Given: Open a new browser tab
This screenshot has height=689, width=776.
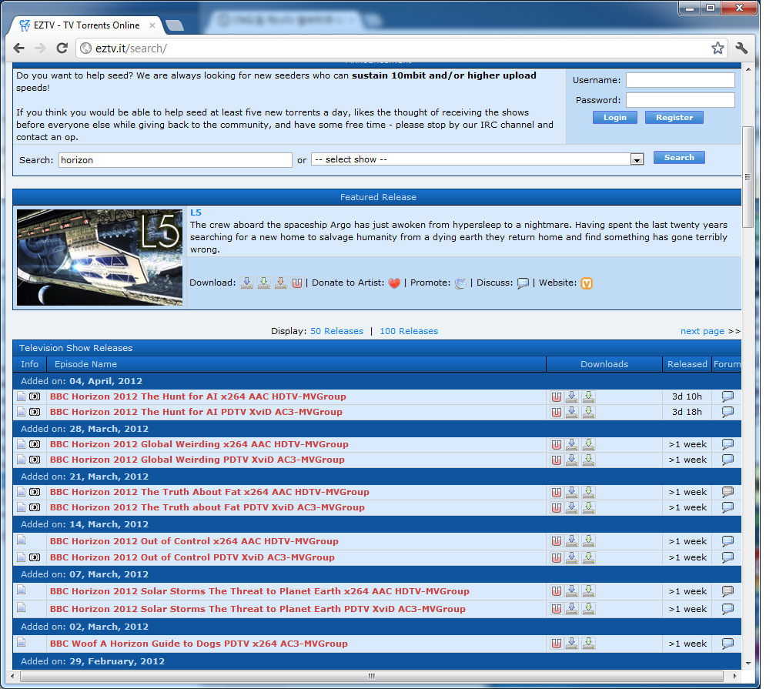Looking at the screenshot, I should (174, 25).
